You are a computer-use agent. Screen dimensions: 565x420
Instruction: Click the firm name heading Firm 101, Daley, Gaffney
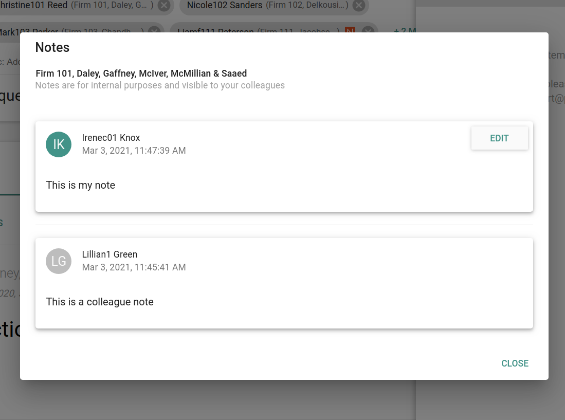[x=141, y=74]
